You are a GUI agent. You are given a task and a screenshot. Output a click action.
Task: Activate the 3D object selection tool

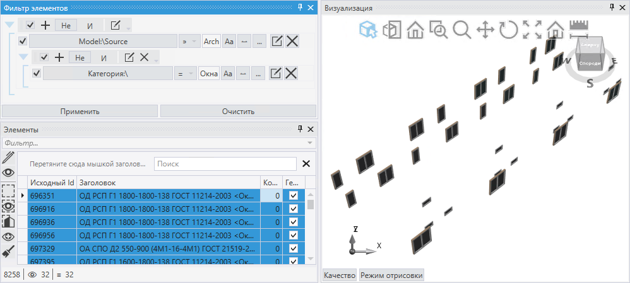coord(368,30)
